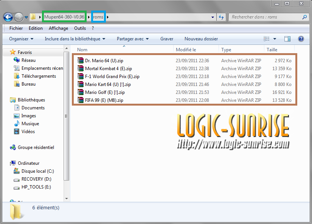Sort by the Modifié le column
The width and height of the screenshot is (312, 224).
pos(186,50)
